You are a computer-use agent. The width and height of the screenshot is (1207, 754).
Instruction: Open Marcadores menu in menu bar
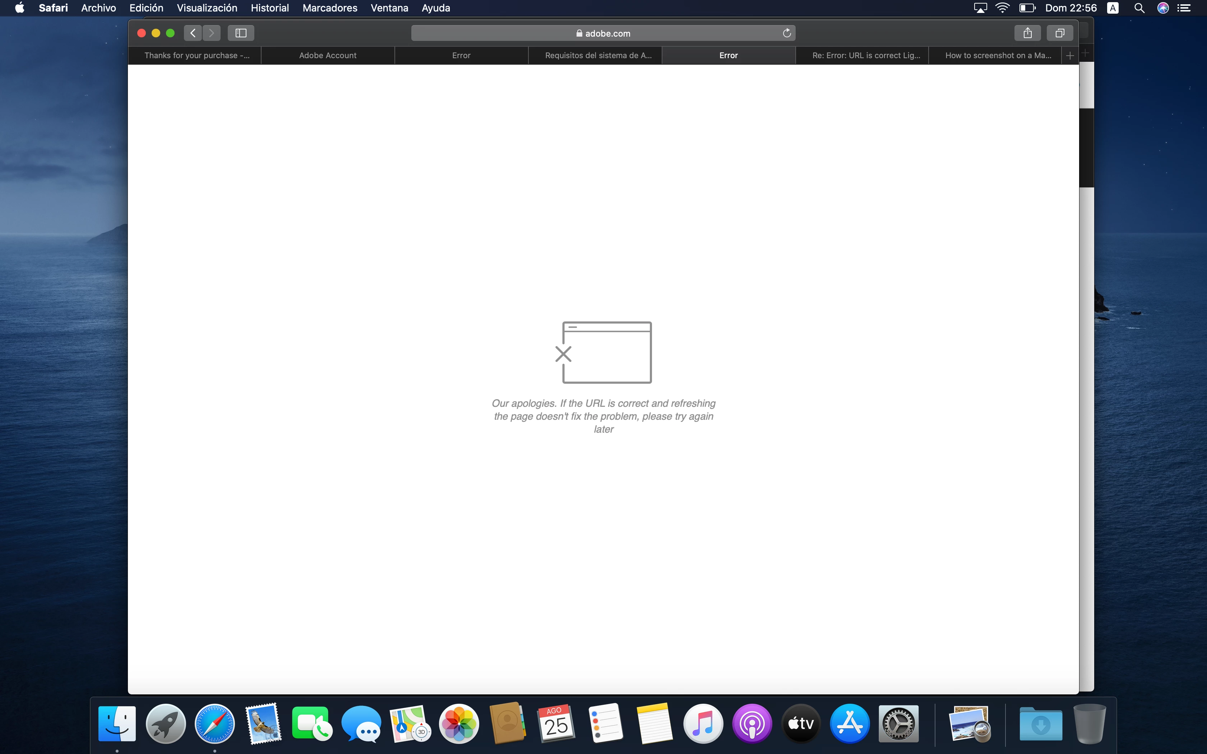[x=330, y=8]
